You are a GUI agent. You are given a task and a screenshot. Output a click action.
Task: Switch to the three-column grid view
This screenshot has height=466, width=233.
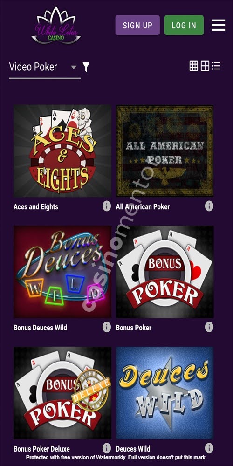[194, 66]
